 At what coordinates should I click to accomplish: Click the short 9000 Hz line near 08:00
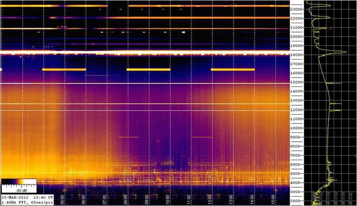point(128,137)
